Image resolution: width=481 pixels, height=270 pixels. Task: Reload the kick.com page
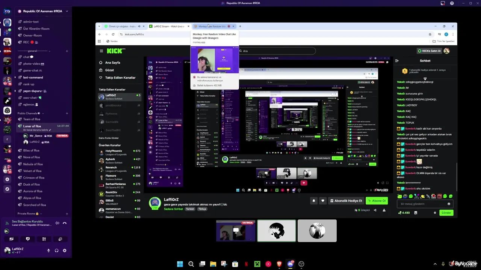pyautogui.click(x=113, y=34)
